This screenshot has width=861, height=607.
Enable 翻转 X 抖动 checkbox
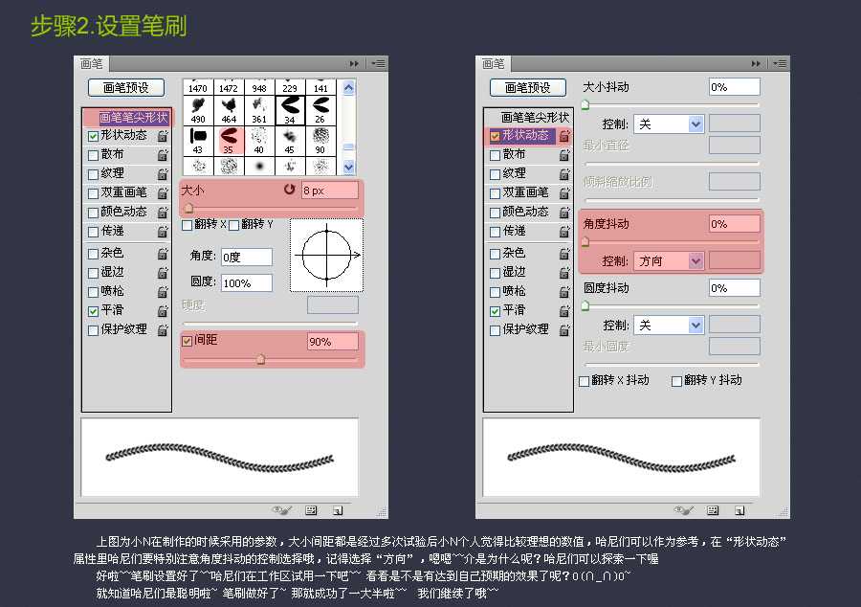point(585,381)
